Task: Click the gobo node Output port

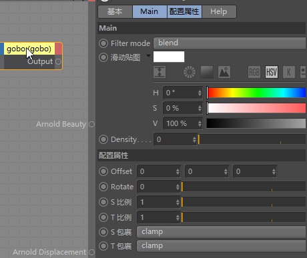Action: pos(58,61)
